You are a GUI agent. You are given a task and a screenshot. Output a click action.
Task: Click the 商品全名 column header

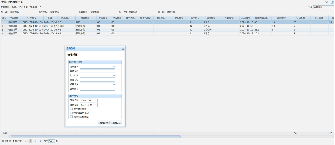coord(85,18)
